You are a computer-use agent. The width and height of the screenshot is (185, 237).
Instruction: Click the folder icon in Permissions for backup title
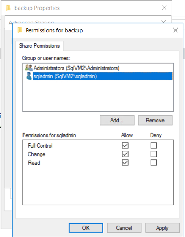click(20, 30)
